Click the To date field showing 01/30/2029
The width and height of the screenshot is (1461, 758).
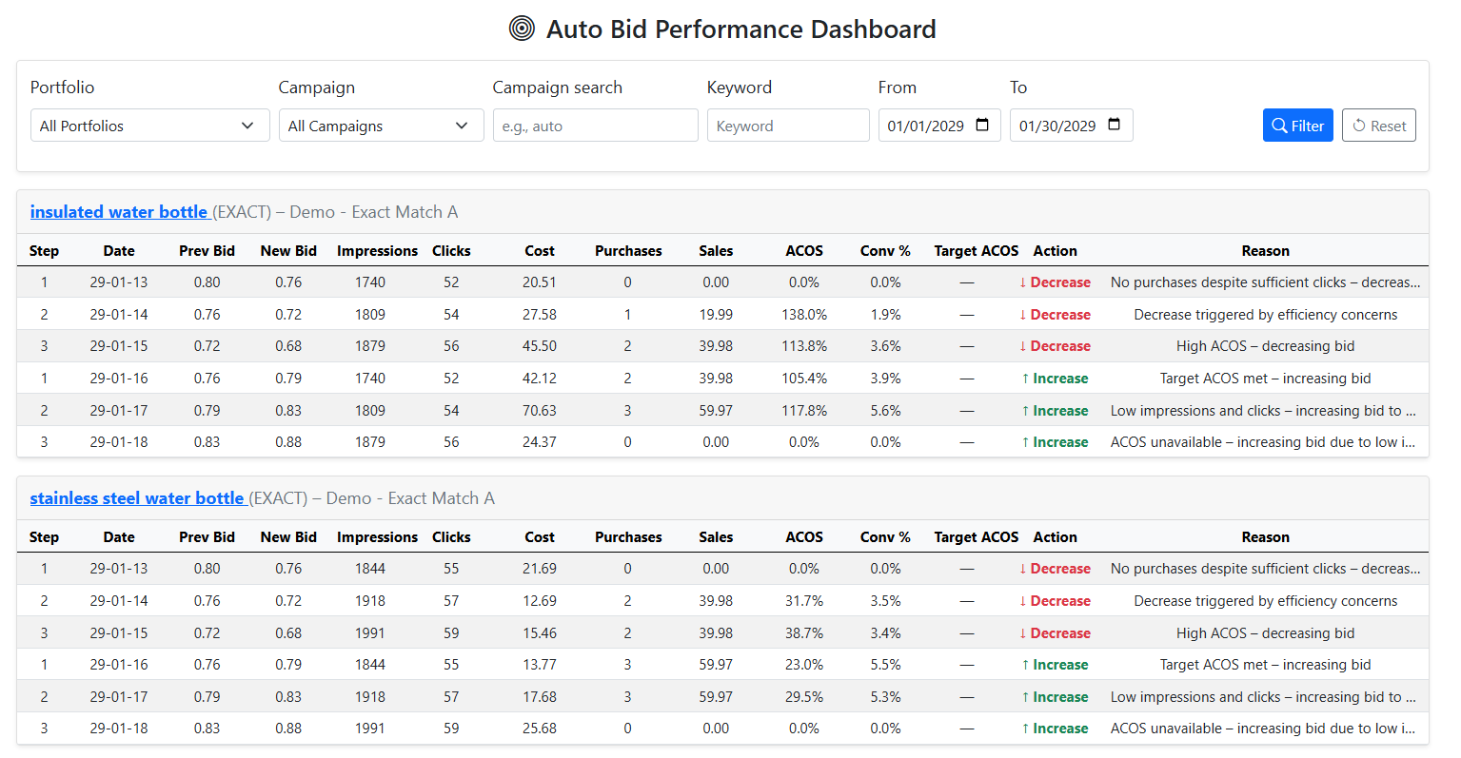1056,126
